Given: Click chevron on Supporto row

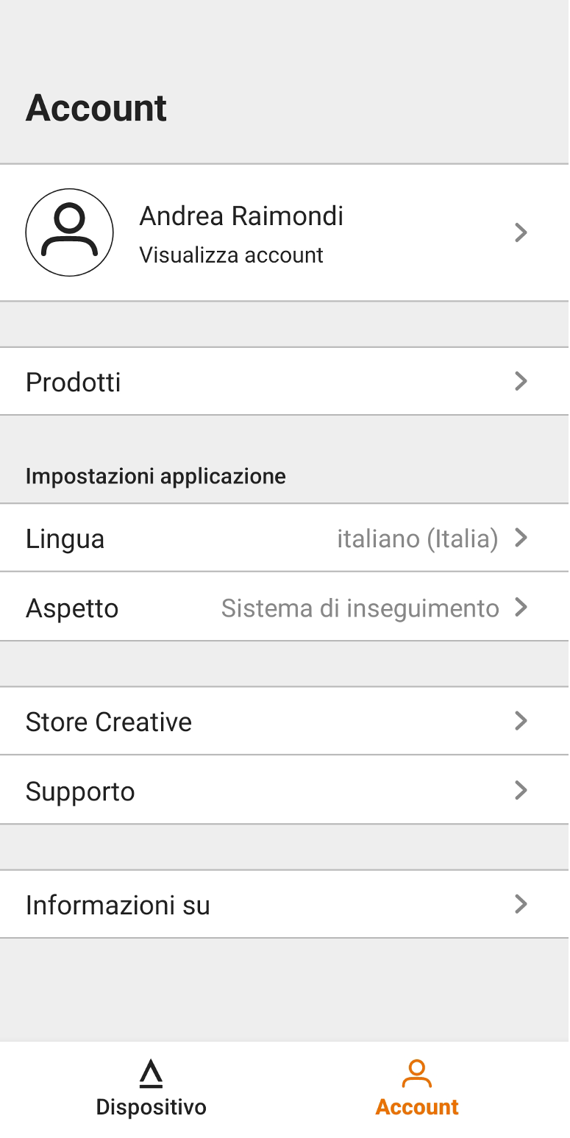Looking at the screenshot, I should [x=521, y=790].
